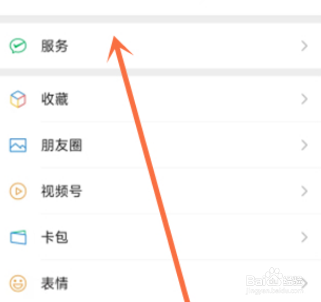
Task: Expand the 表情 row chevron arrow
Action: point(305,283)
